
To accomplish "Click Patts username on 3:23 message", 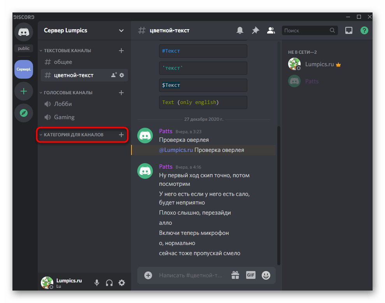I will click(166, 131).
